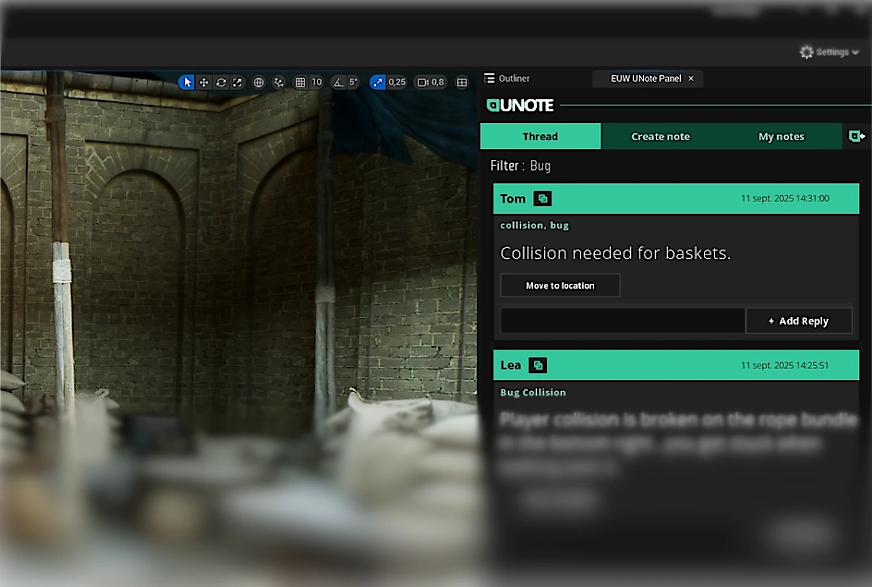The width and height of the screenshot is (872, 587).
Task: Activate the scale tool
Action: (x=238, y=82)
